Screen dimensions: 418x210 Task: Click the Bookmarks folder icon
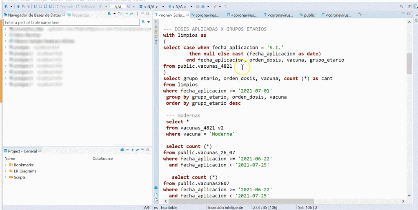pyautogui.click(x=11, y=165)
